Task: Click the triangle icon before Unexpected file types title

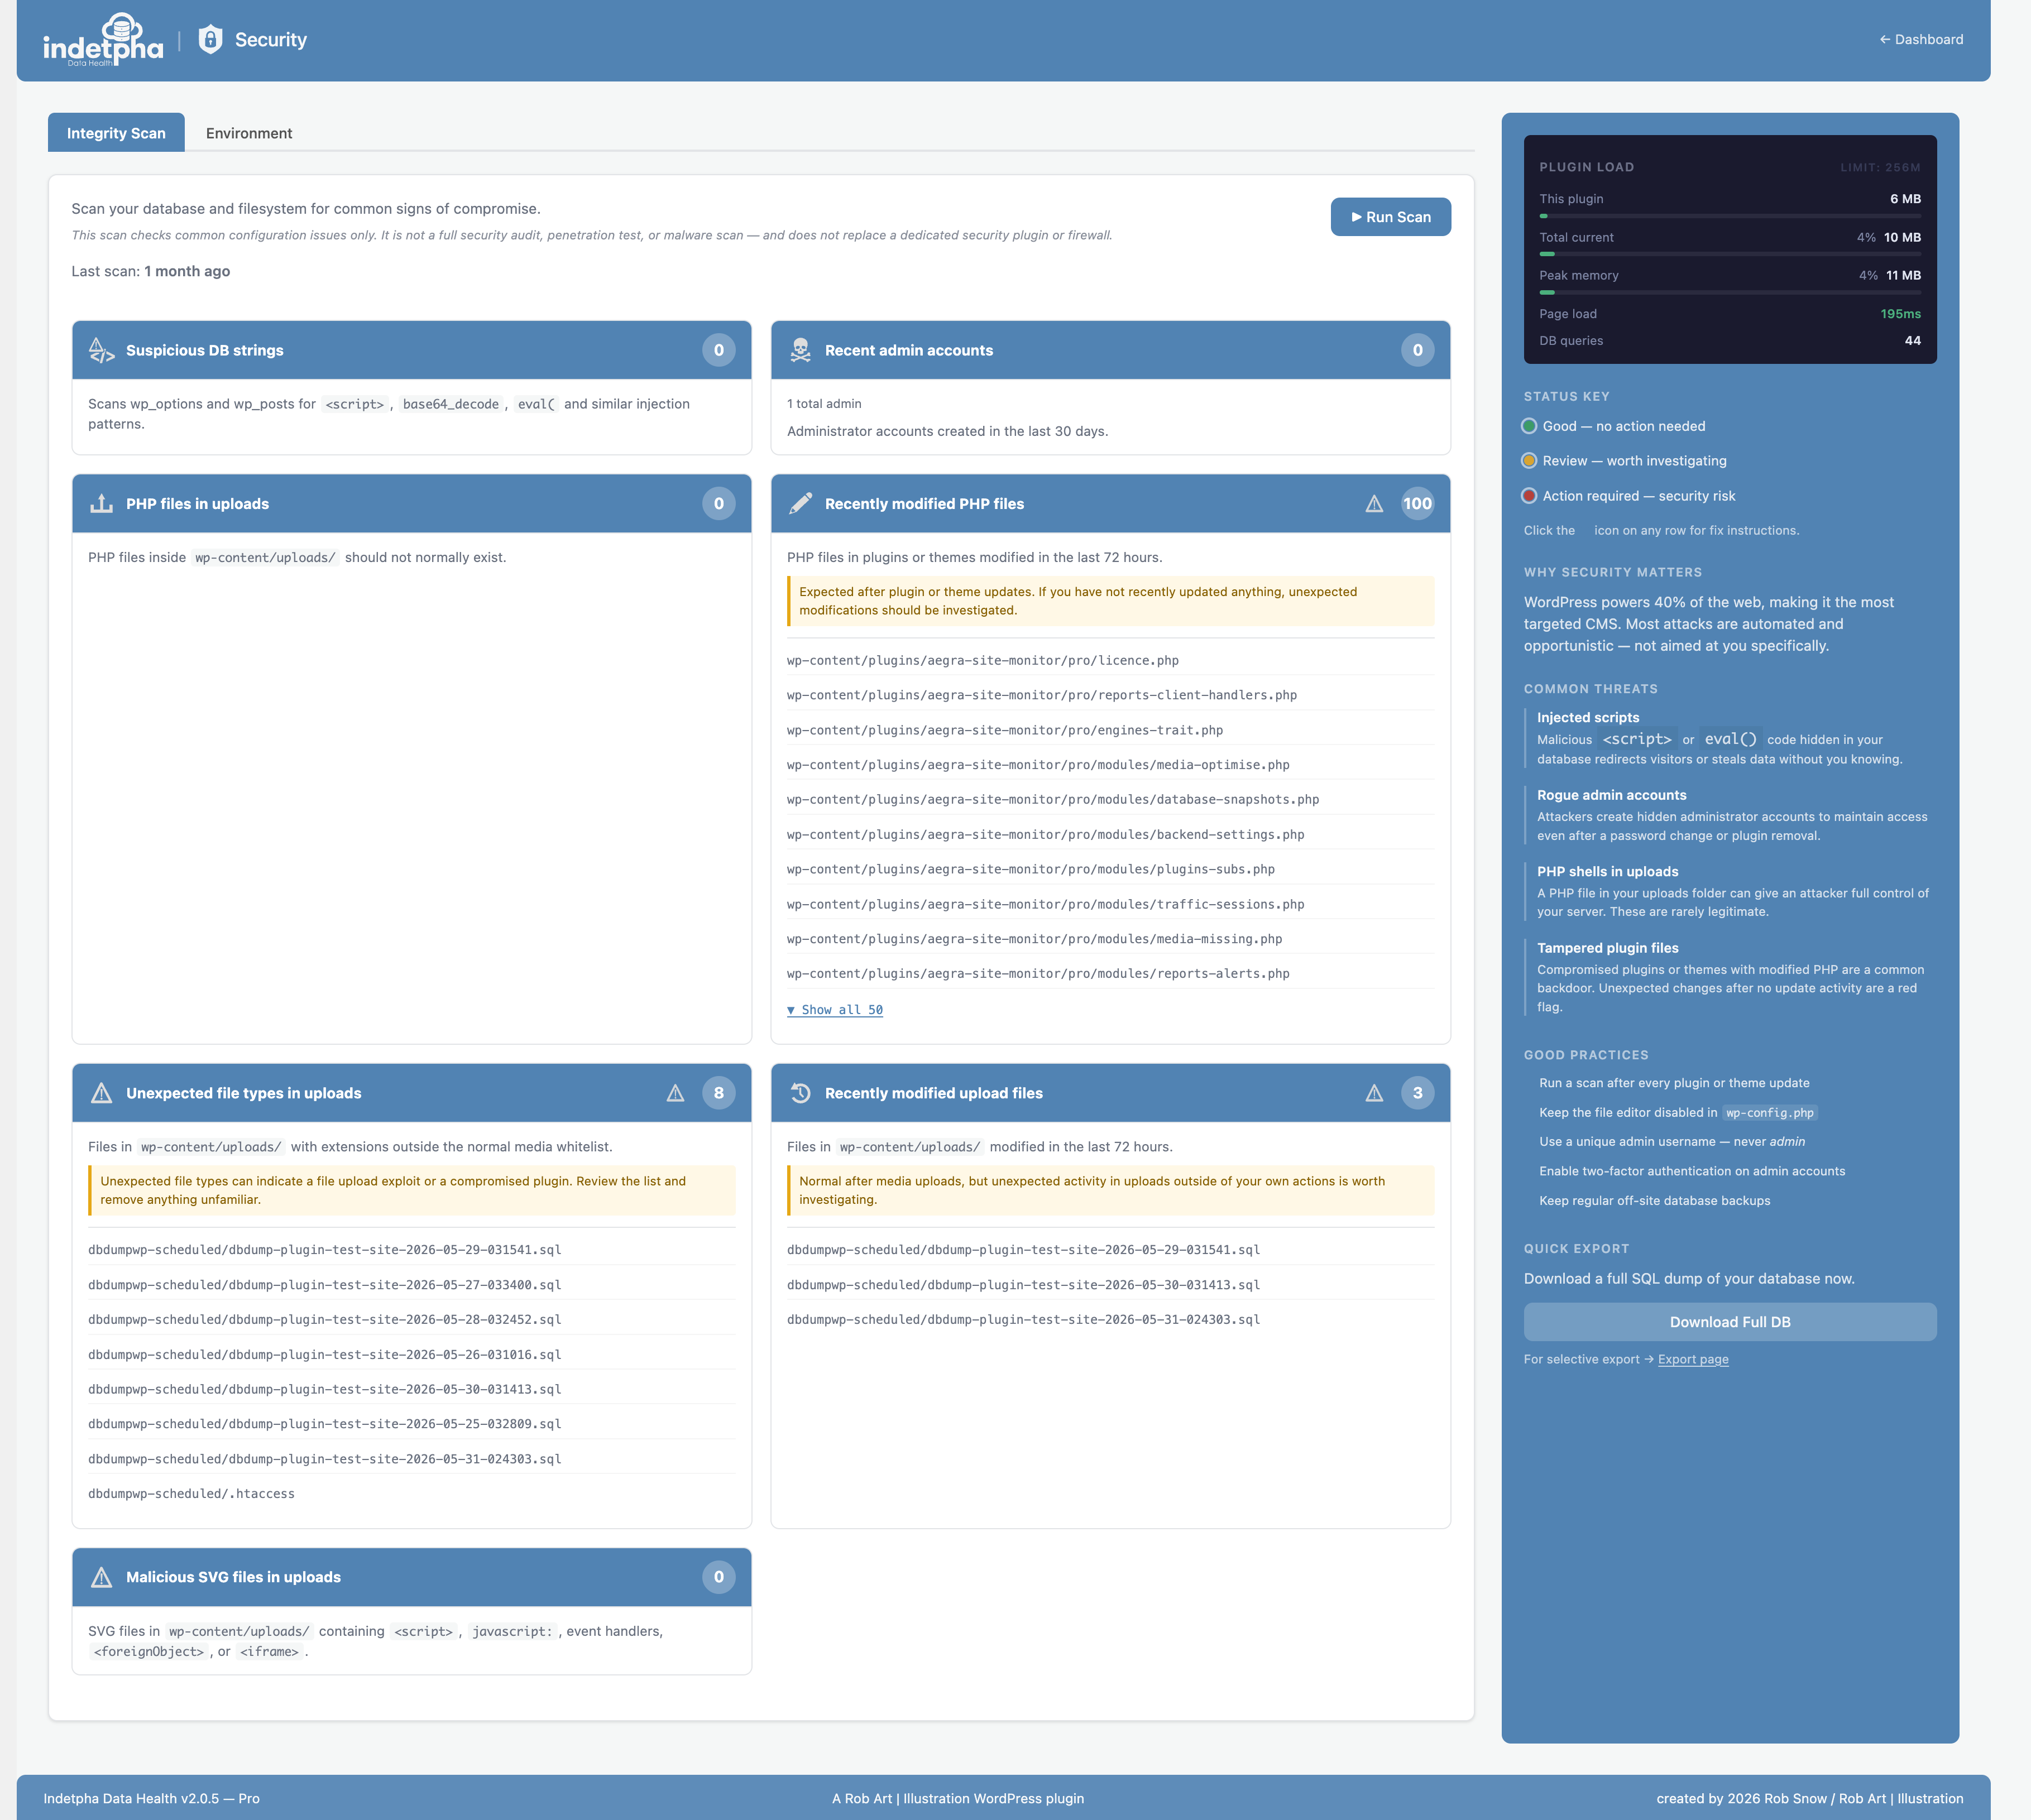Action: pyautogui.click(x=102, y=1093)
